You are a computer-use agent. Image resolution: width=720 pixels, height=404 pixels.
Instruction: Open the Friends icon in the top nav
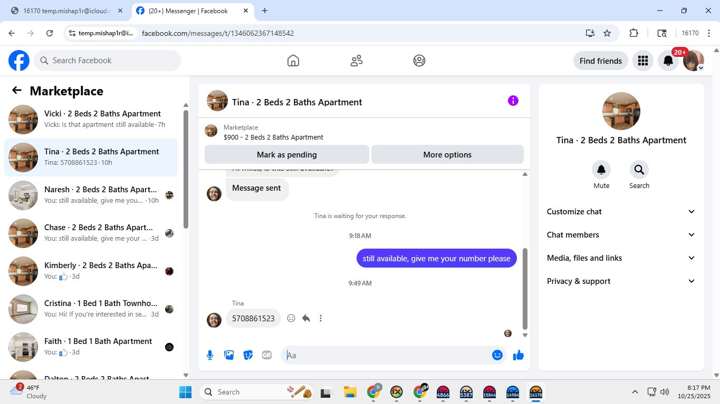point(357,61)
